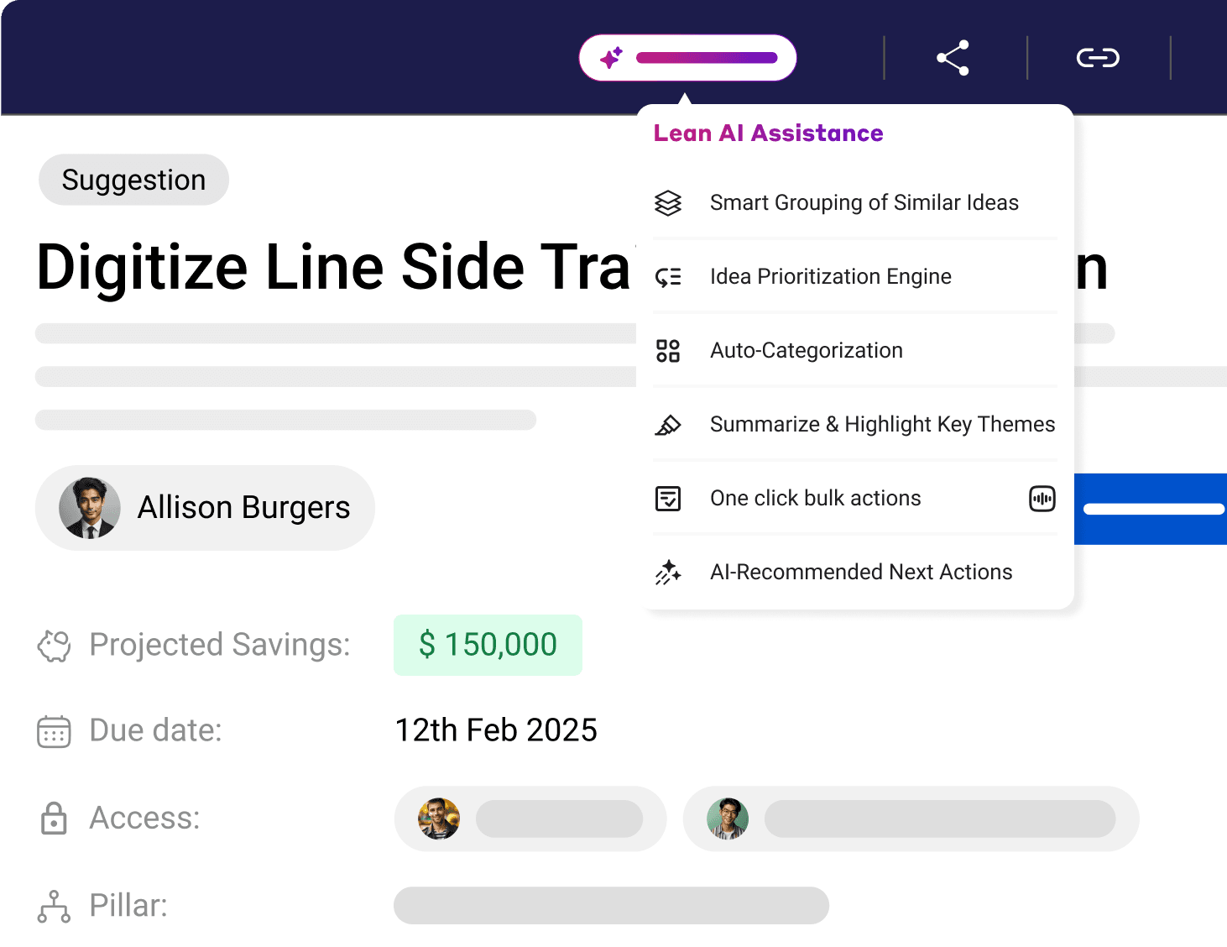Select Auto-Categorization menu entry

(x=806, y=351)
